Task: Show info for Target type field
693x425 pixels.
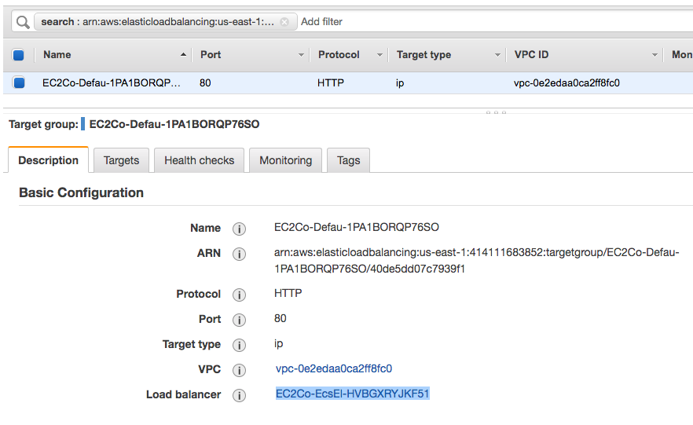Action: point(240,345)
